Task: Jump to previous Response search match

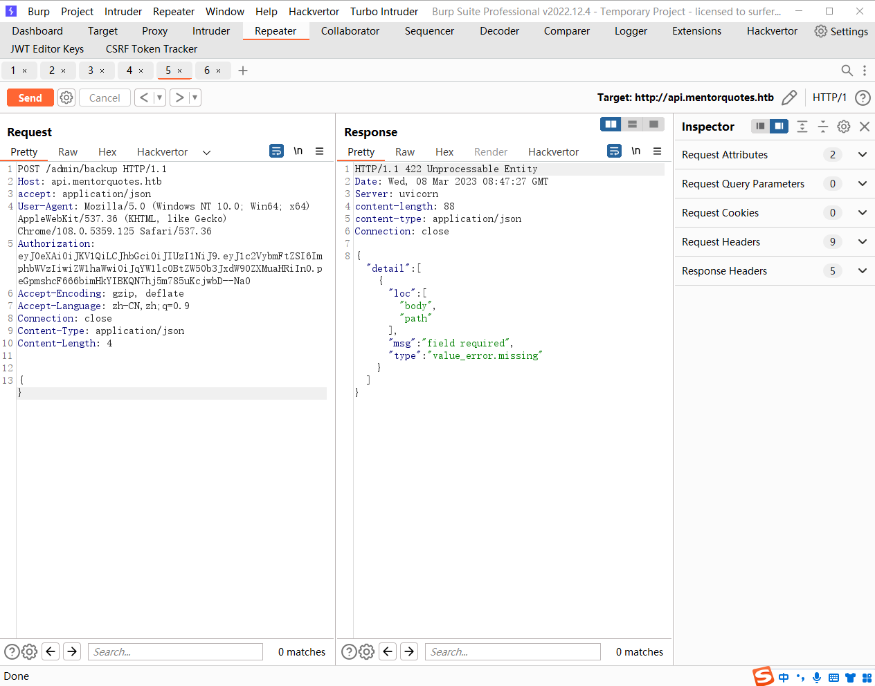Action: (x=388, y=651)
